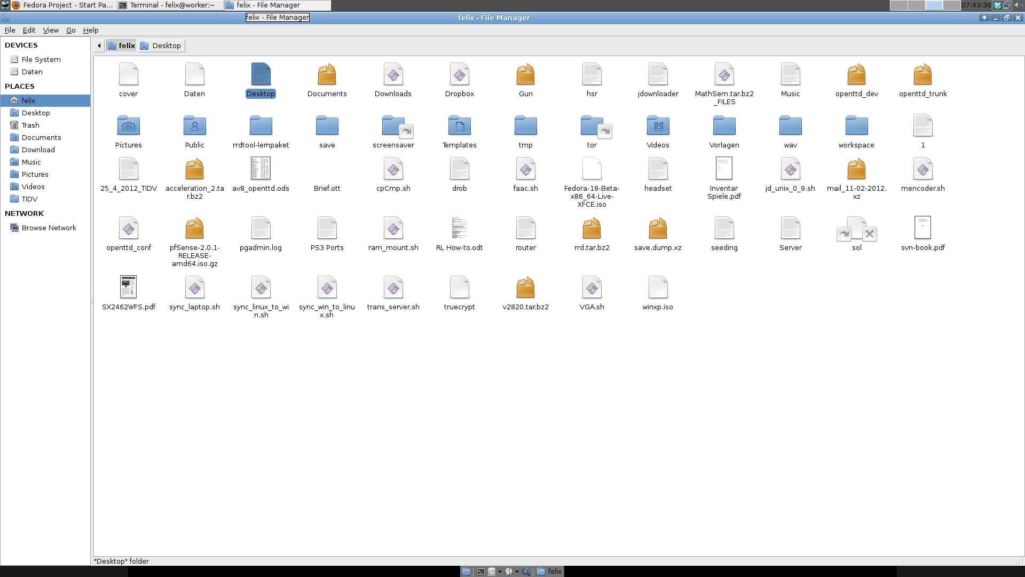The height and width of the screenshot is (577, 1025).
Task: Open Trash in the Places sidebar
Action: [x=30, y=125]
